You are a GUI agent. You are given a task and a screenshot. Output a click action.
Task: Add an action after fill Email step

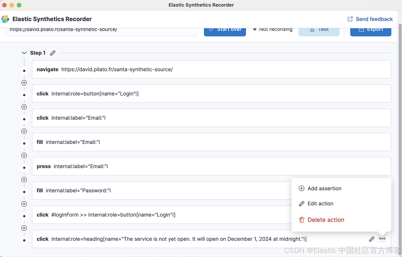[x=24, y=155]
